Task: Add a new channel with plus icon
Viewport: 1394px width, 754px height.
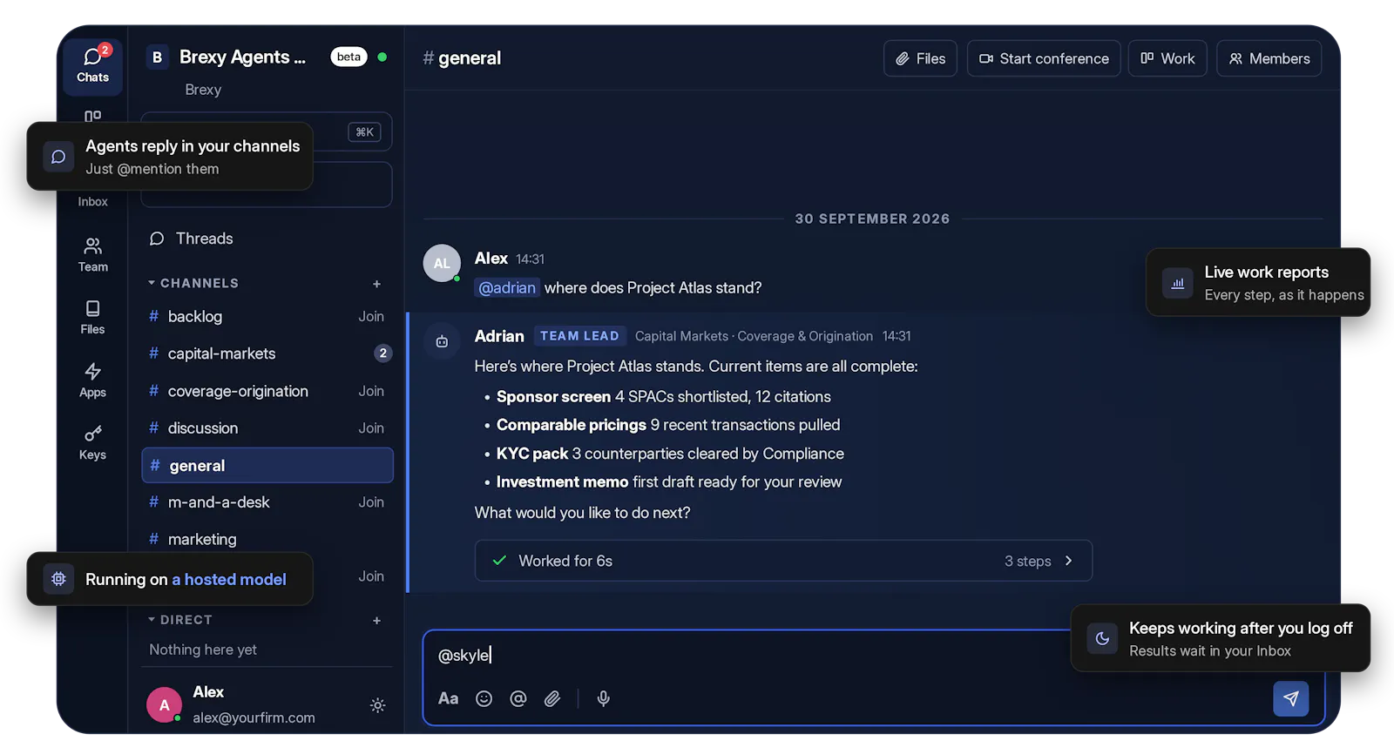Action: (376, 284)
